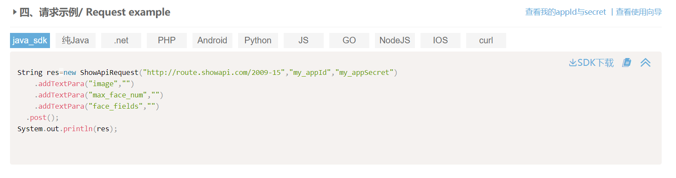Select the java_sdk tab
The image size is (676, 178).
point(30,40)
